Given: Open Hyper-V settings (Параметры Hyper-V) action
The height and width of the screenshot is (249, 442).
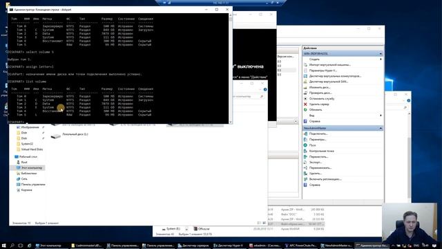Looking at the screenshot, I should pyautogui.click(x=323, y=71).
